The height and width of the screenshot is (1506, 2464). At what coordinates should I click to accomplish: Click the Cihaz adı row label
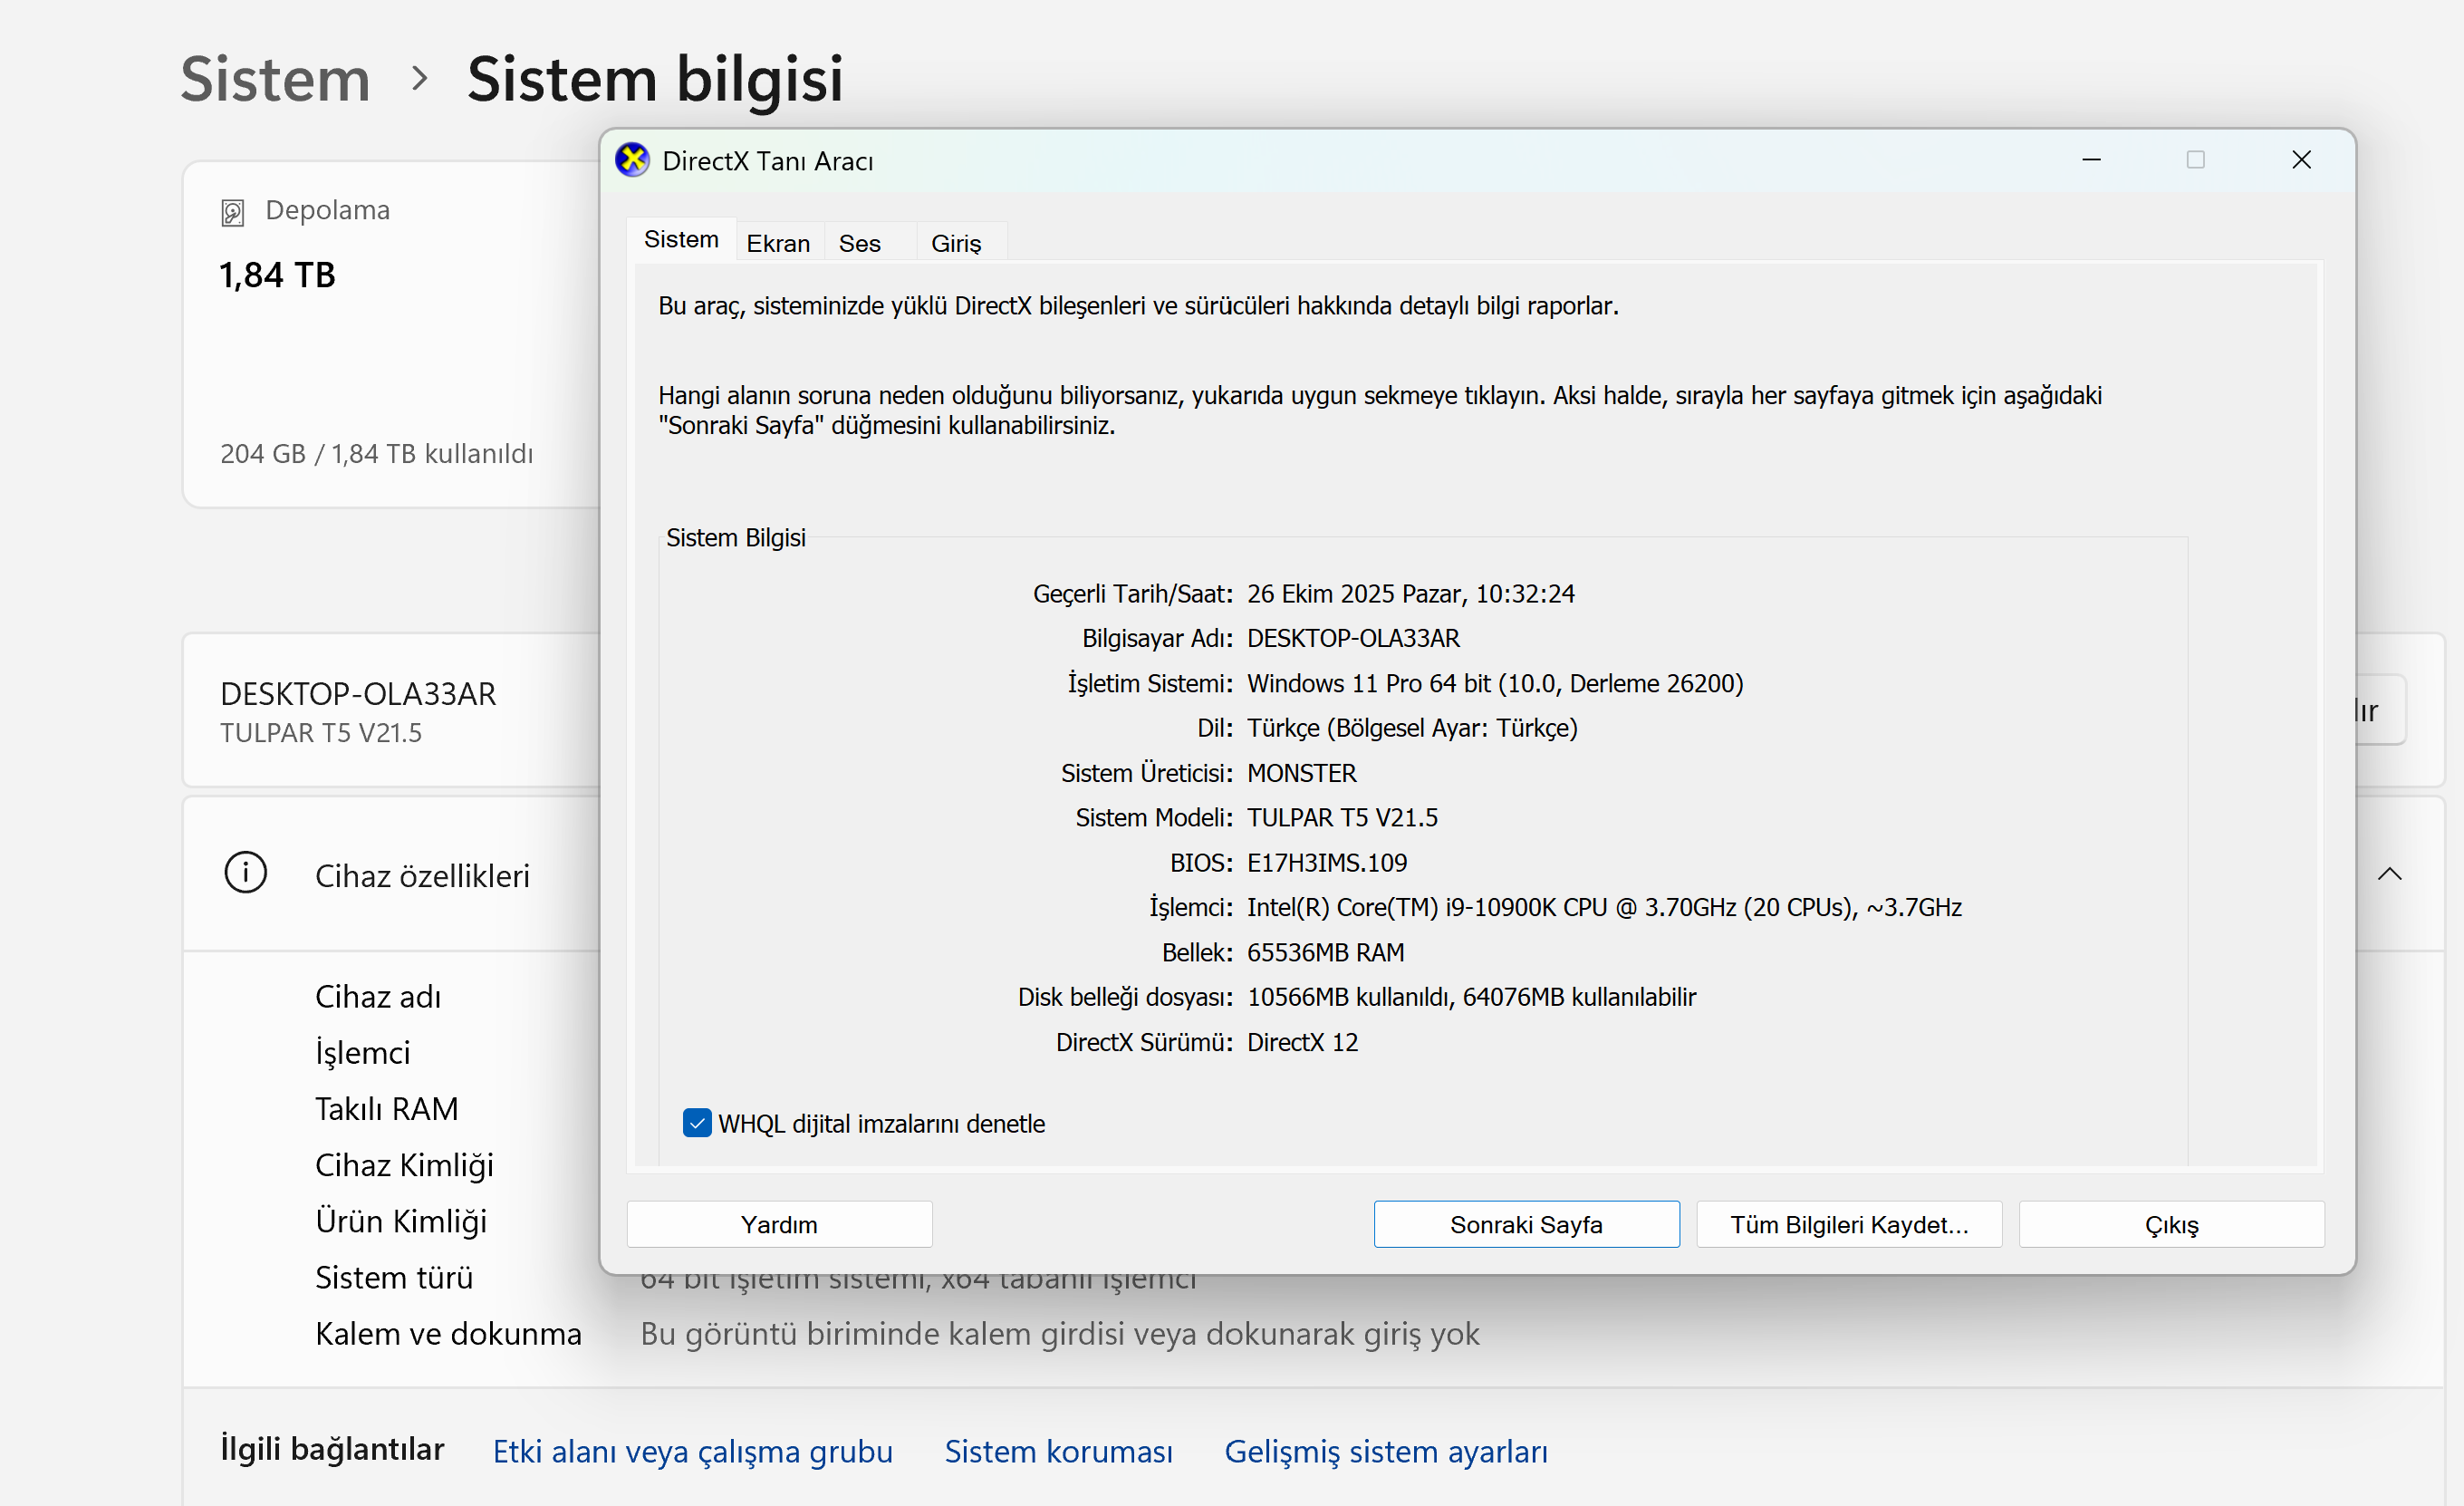click(x=378, y=997)
